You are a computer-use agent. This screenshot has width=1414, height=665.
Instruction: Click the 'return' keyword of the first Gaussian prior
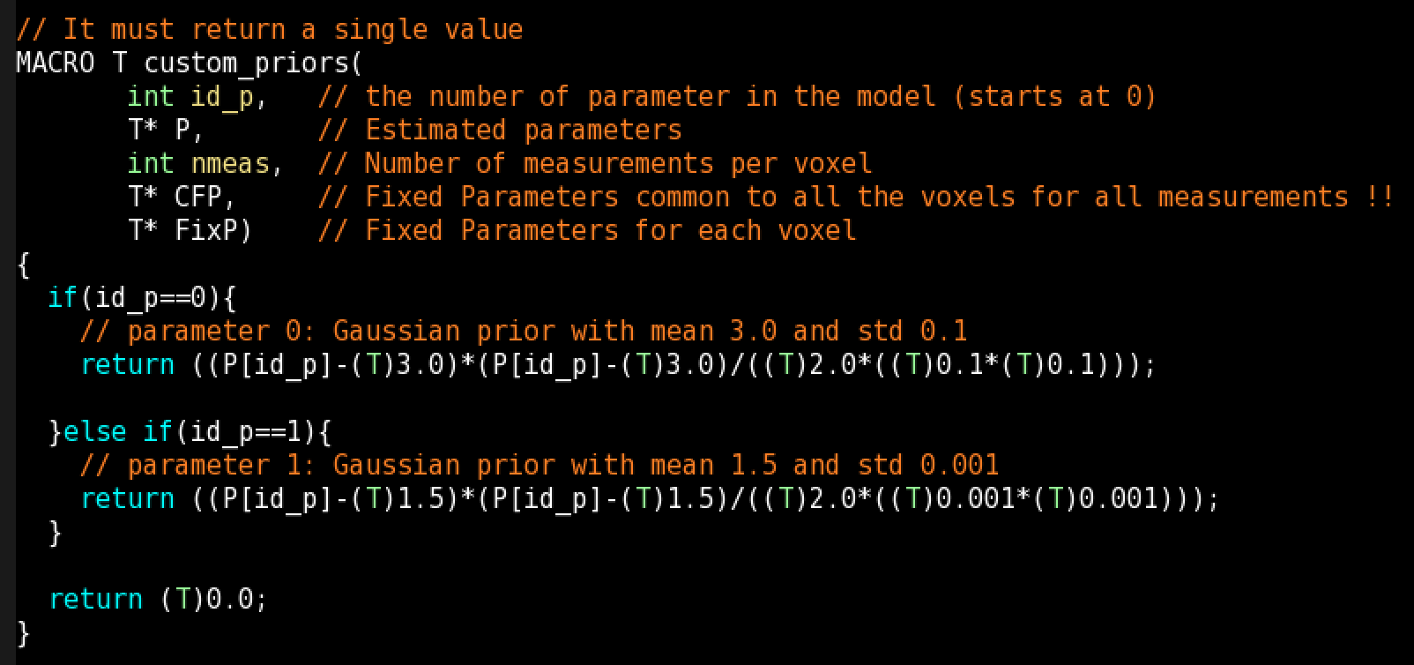click(127, 365)
